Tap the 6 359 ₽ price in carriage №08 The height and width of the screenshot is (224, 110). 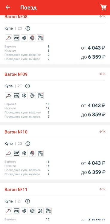coord(97,57)
